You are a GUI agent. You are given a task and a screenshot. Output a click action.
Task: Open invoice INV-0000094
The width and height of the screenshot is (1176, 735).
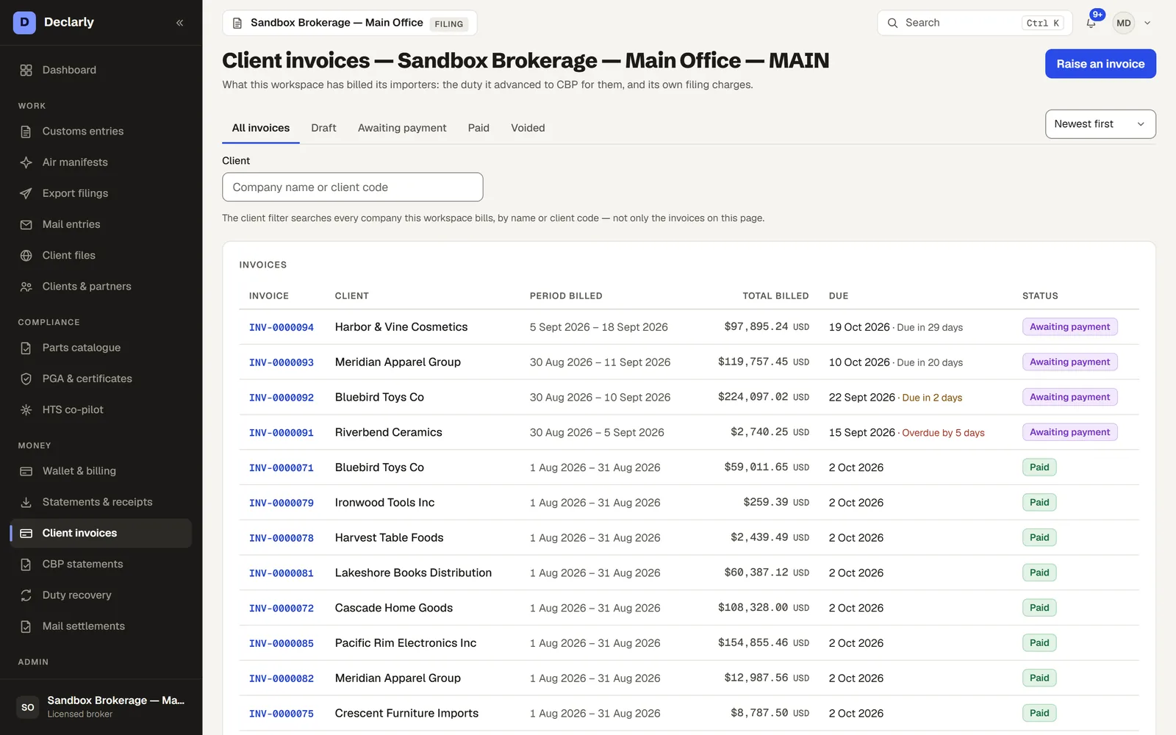pos(282,327)
